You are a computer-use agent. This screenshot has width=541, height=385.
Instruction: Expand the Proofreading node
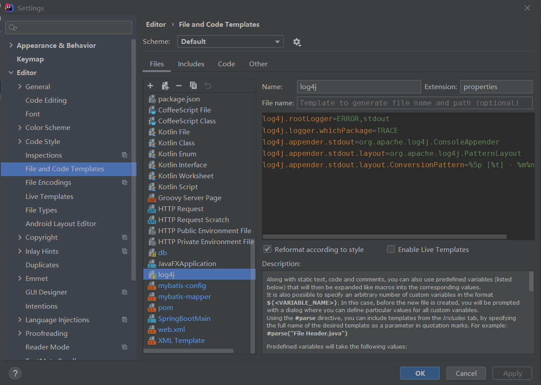click(20, 333)
